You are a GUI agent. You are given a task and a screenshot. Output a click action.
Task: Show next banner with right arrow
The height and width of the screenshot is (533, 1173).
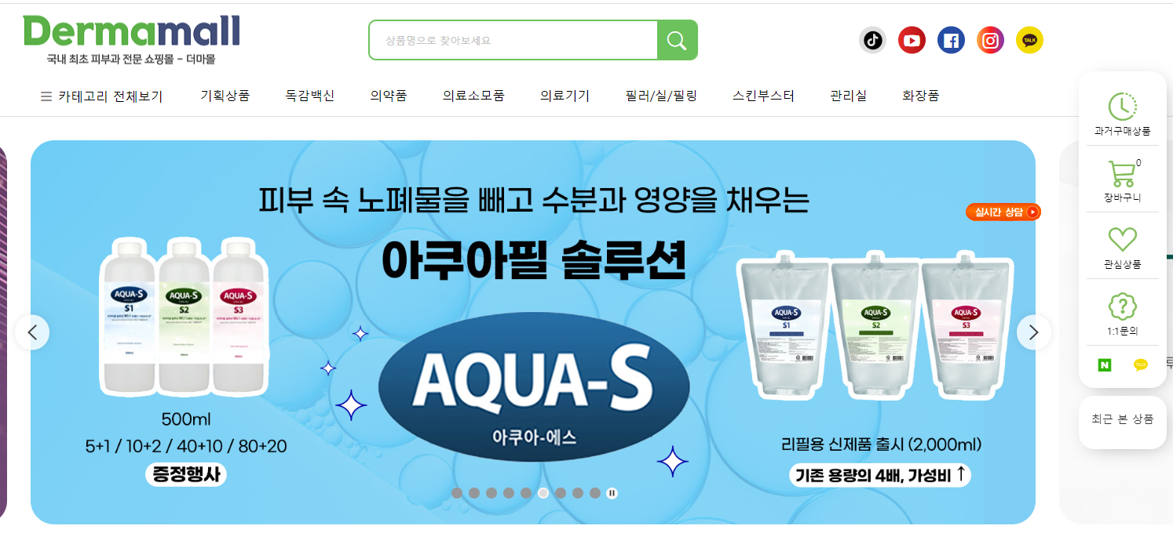pyautogui.click(x=1034, y=332)
